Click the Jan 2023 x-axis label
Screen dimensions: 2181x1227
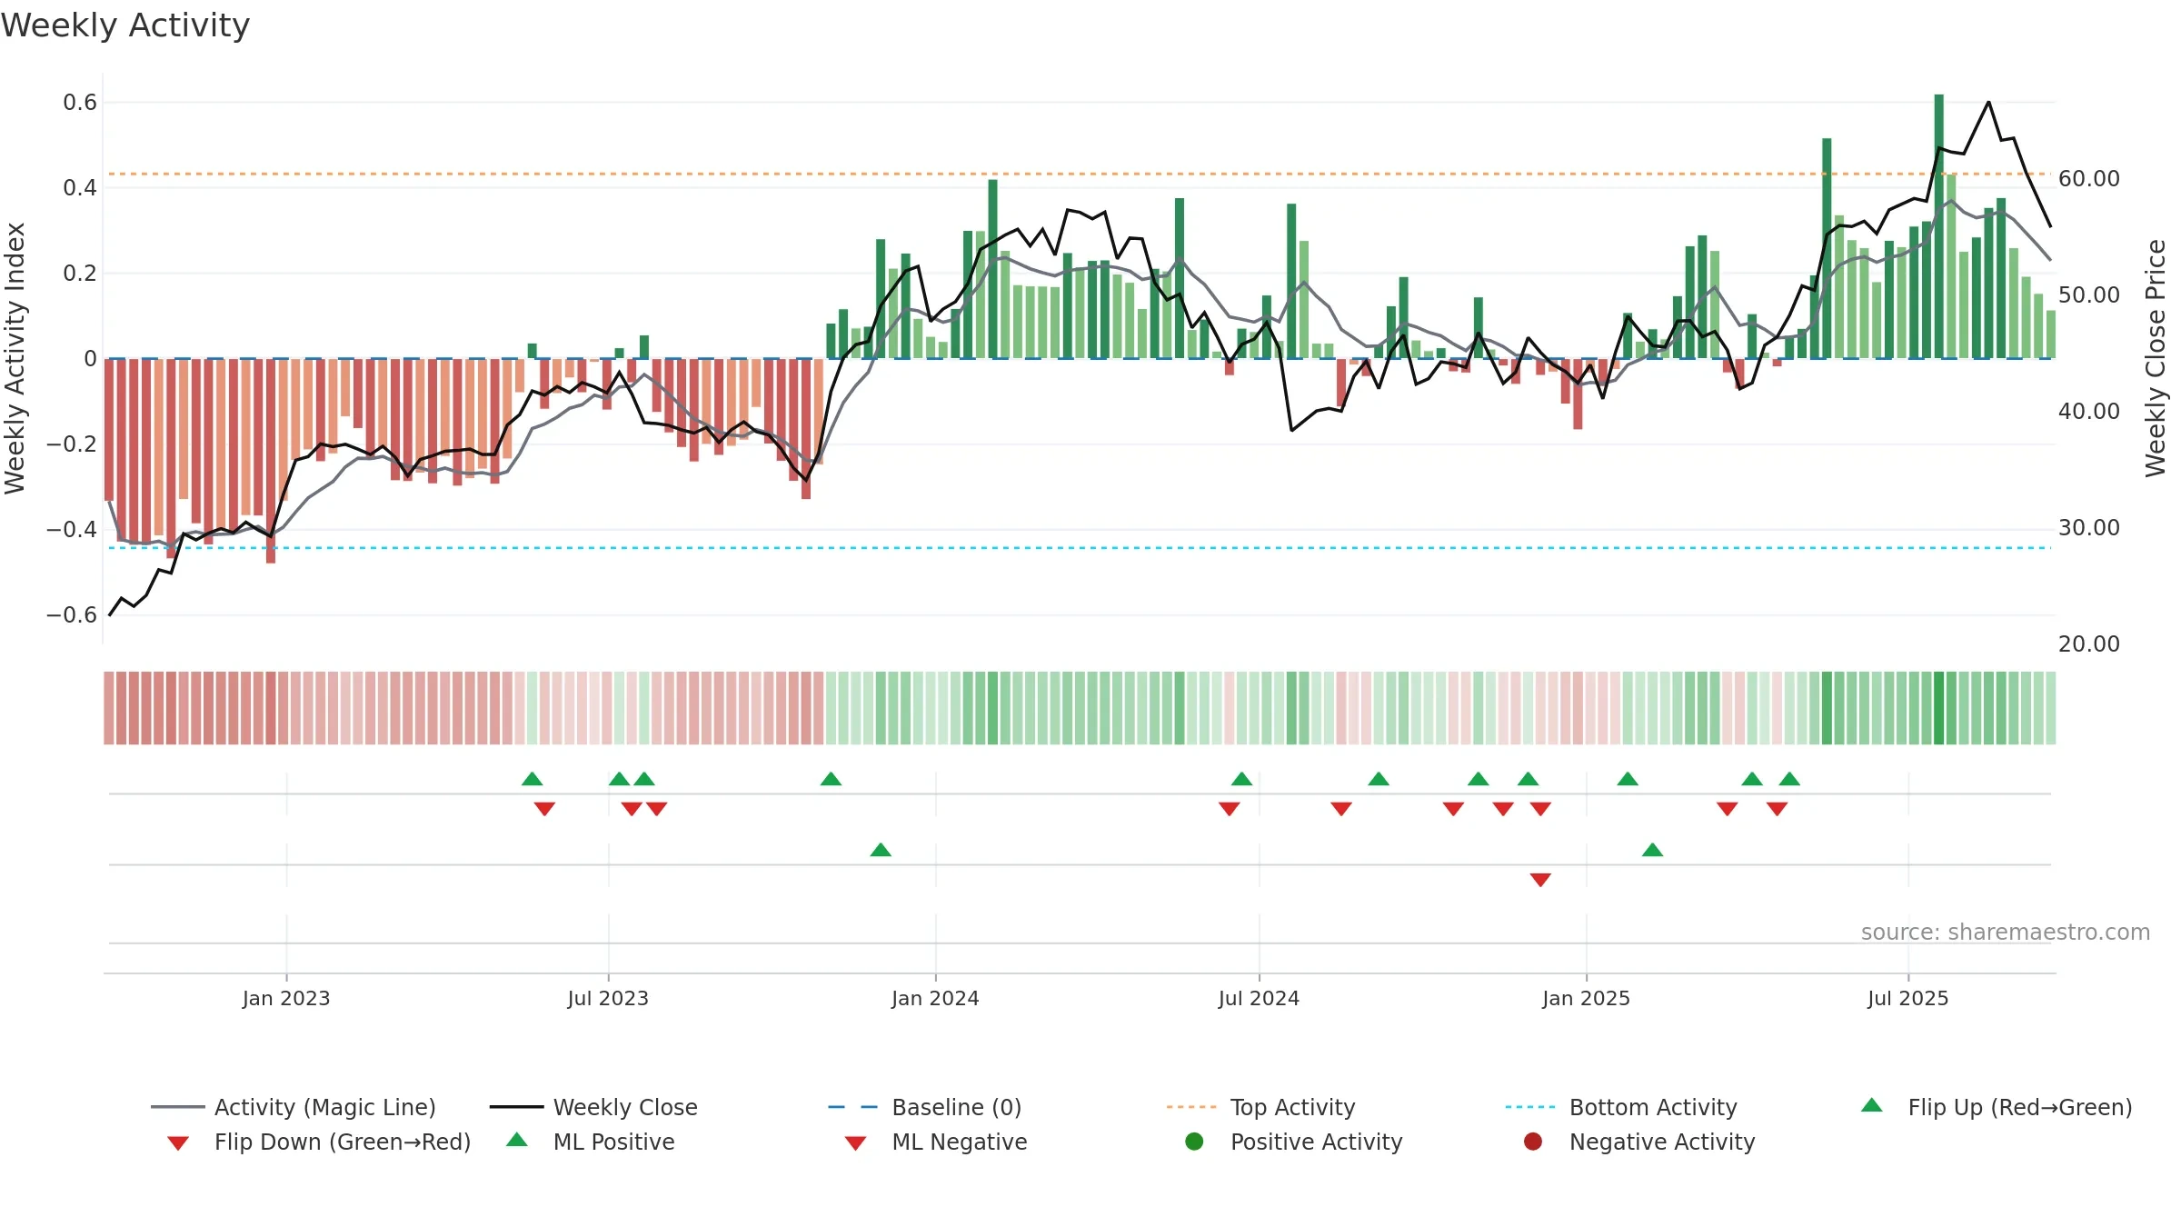pyautogui.click(x=286, y=998)
